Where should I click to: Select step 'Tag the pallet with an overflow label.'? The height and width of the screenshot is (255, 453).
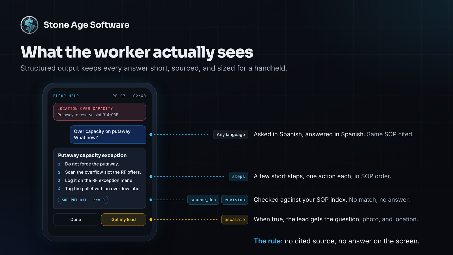(103, 189)
